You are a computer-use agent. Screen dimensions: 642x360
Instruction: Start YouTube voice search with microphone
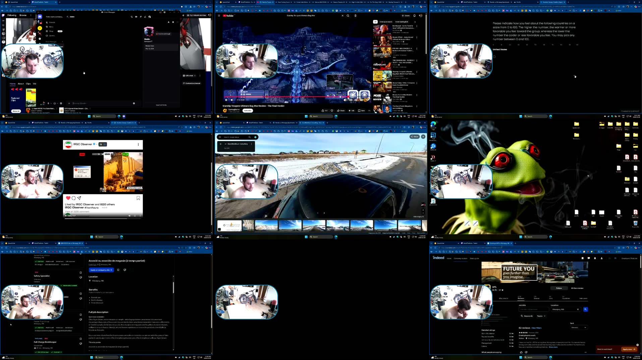[355, 15]
